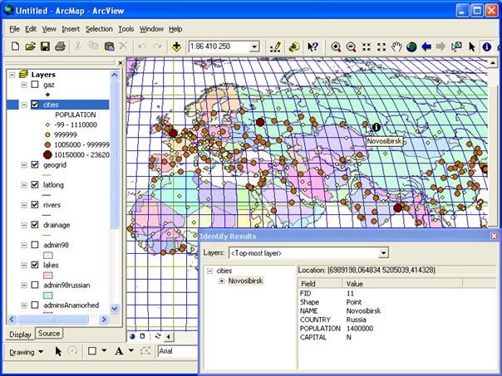Turn off the rivers layer
502x376 pixels.
click(x=34, y=204)
